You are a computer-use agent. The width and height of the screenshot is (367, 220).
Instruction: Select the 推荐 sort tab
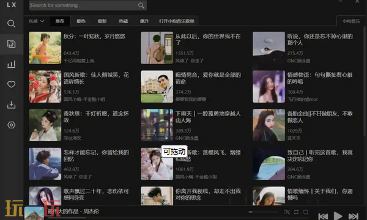[60, 21]
